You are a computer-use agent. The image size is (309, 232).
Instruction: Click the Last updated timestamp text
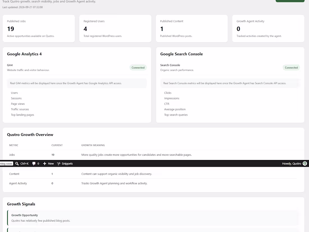(22, 7)
